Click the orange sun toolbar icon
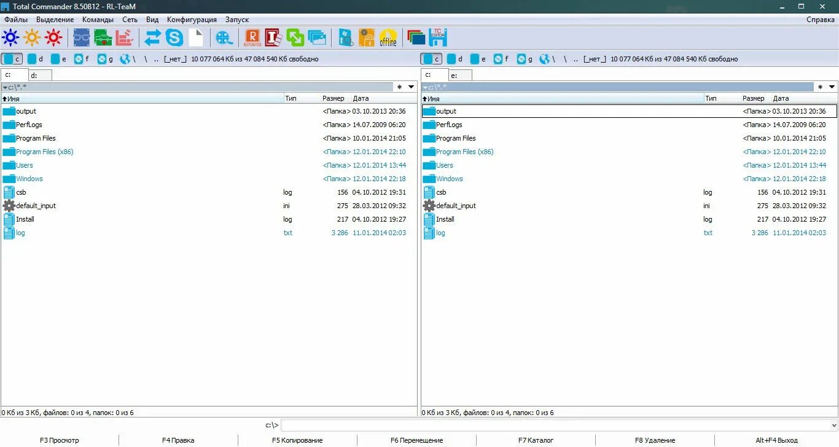This screenshot has width=839, height=447. click(x=32, y=38)
